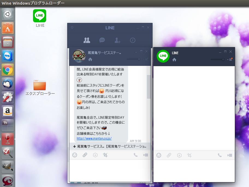The image size is (249, 187).
Task: Open Ubuntu Dash from launcher
Action: point(8,14)
